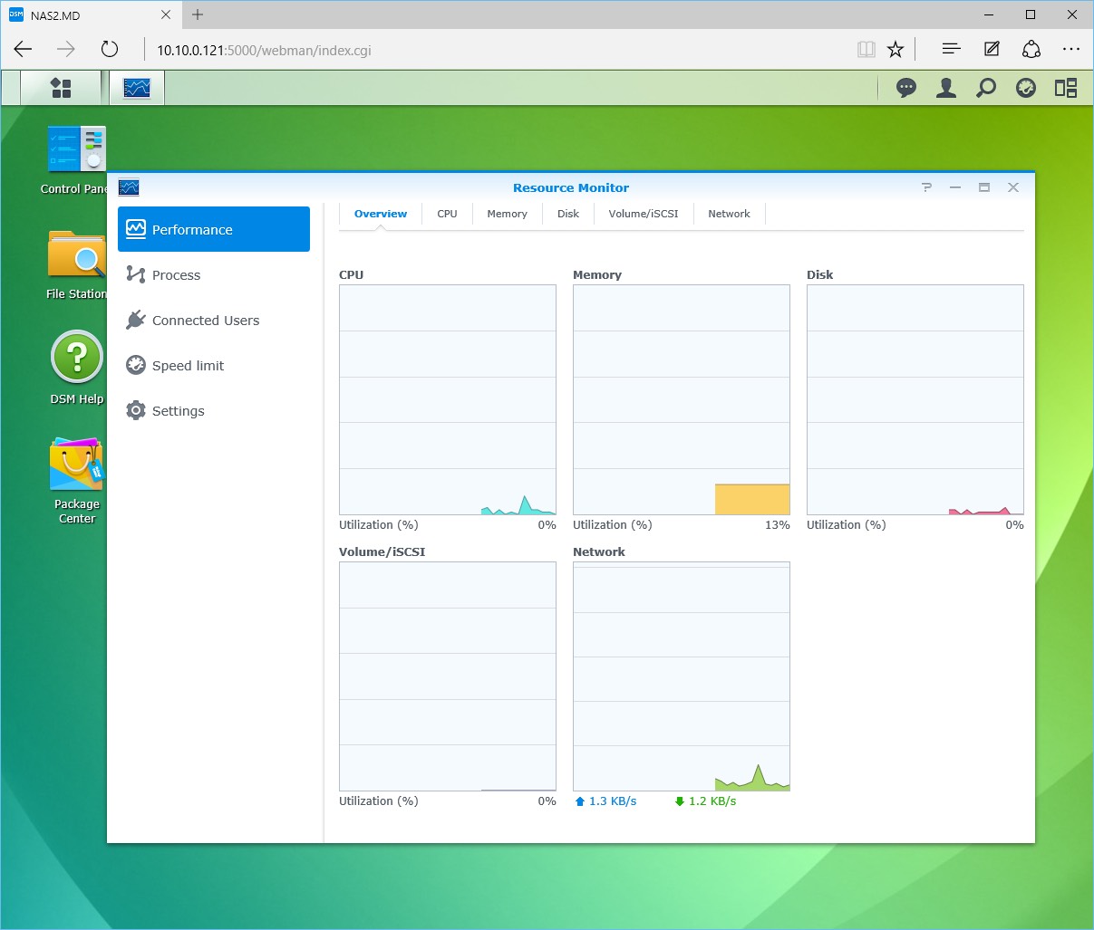The image size is (1094, 930).
Task: Switch to the Volume/iSCSI tab
Action: point(644,214)
